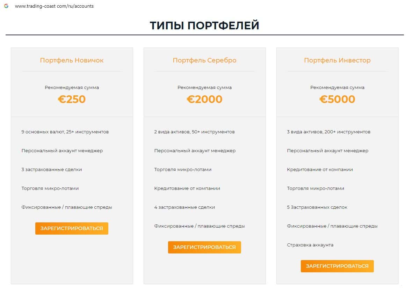Click '4 застрахованные сделки' in Серебро card
The height and width of the screenshot is (295, 406).
pos(184,207)
